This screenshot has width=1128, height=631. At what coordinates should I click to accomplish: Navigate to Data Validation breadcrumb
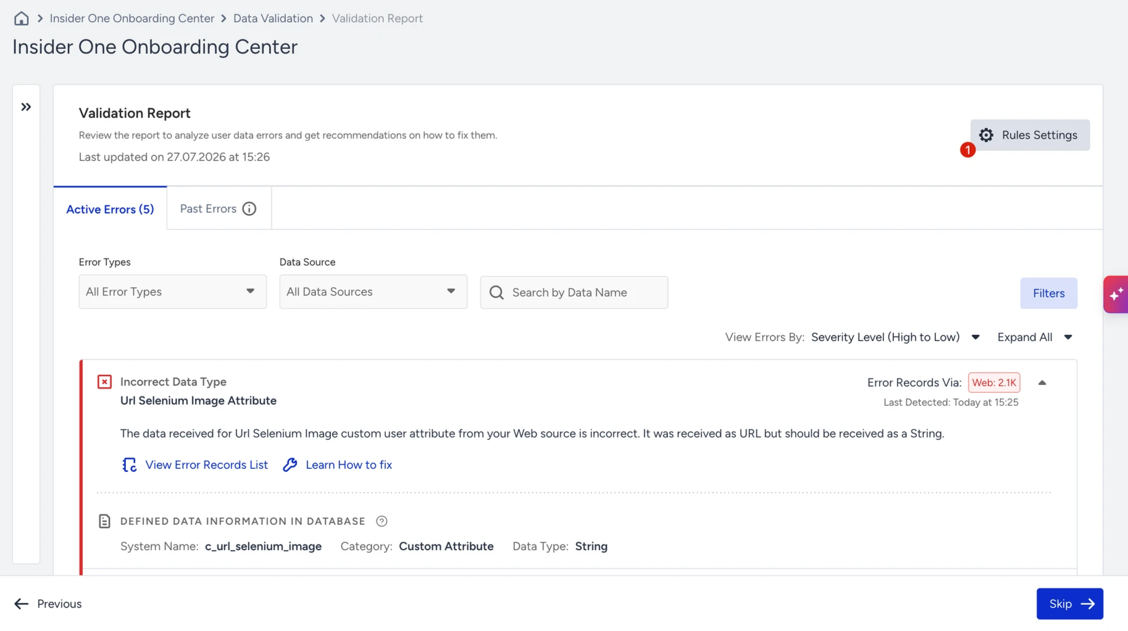[x=273, y=19]
